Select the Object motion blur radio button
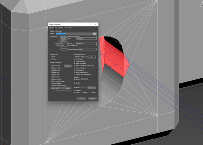Viewport: 203px width, 145px height. [82, 92]
